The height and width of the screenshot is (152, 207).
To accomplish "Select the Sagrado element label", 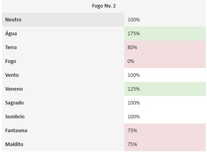I will [14, 103].
